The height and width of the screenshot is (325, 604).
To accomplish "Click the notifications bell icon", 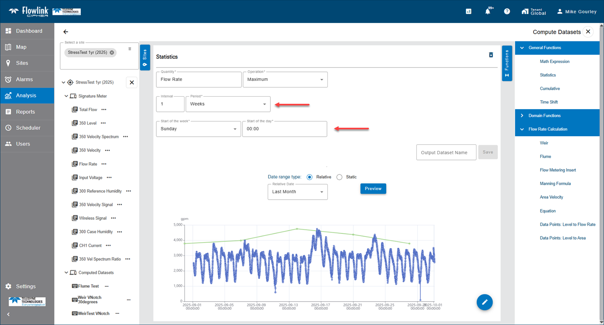I will (488, 11).
